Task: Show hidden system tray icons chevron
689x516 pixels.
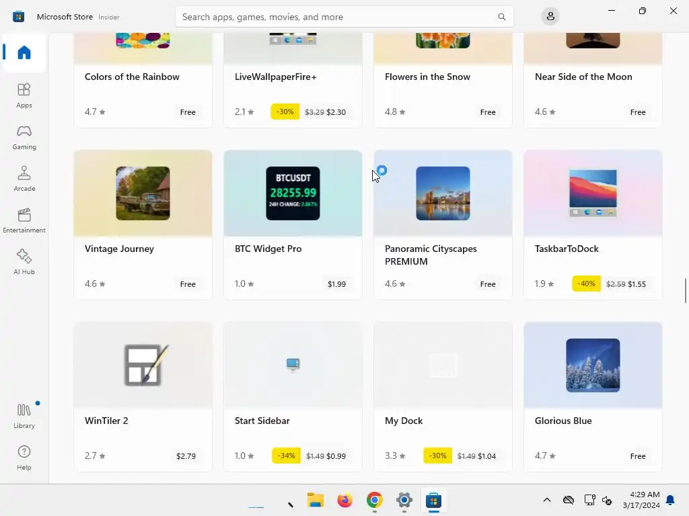Action: (x=546, y=500)
